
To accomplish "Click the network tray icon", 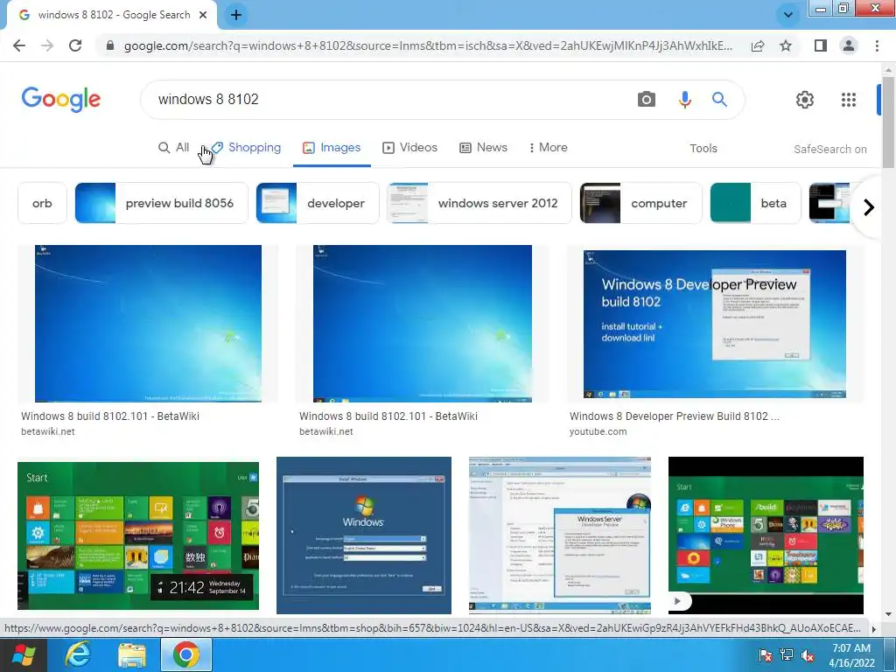I will click(787, 655).
